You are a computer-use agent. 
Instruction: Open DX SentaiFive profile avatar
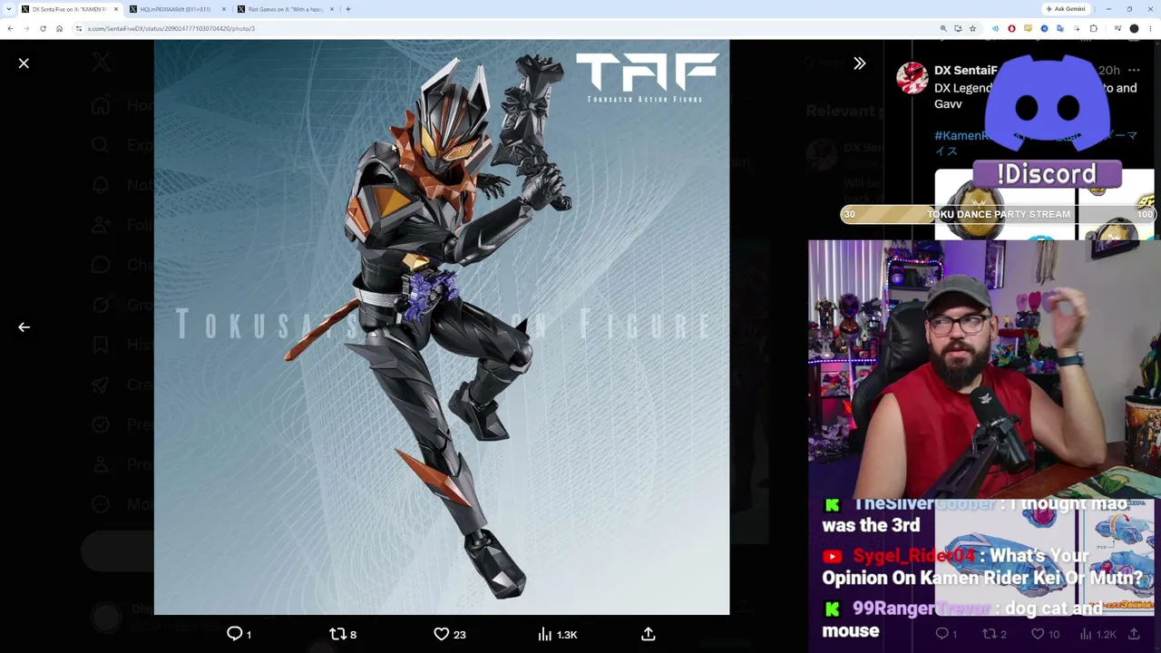(x=912, y=78)
